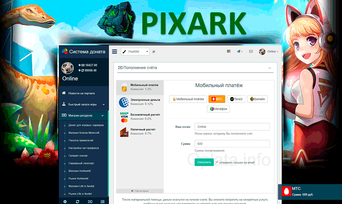Click the paper plane notifications icon

pyautogui.click(x=239, y=51)
